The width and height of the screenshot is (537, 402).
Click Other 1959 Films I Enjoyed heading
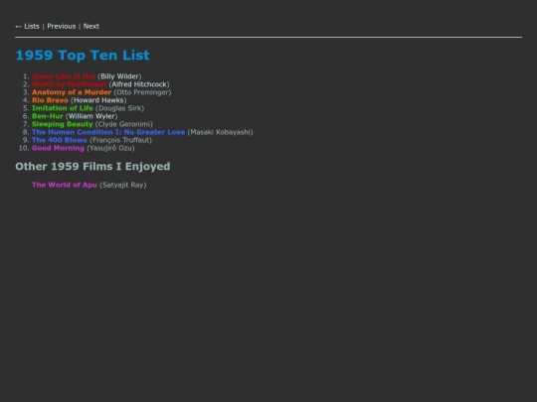pyautogui.click(x=92, y=167)
